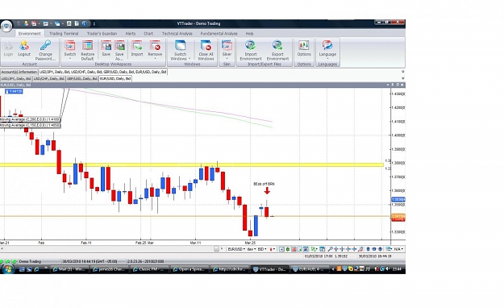Image resolution: width=504 pixels, height=308 pixels.
Task: Select the Account(s) Information tab
Action: (19, 72)
